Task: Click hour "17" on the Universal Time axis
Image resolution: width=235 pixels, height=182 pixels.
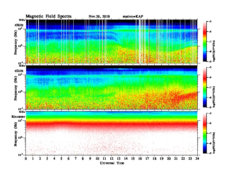Action: tap(147, 159)
